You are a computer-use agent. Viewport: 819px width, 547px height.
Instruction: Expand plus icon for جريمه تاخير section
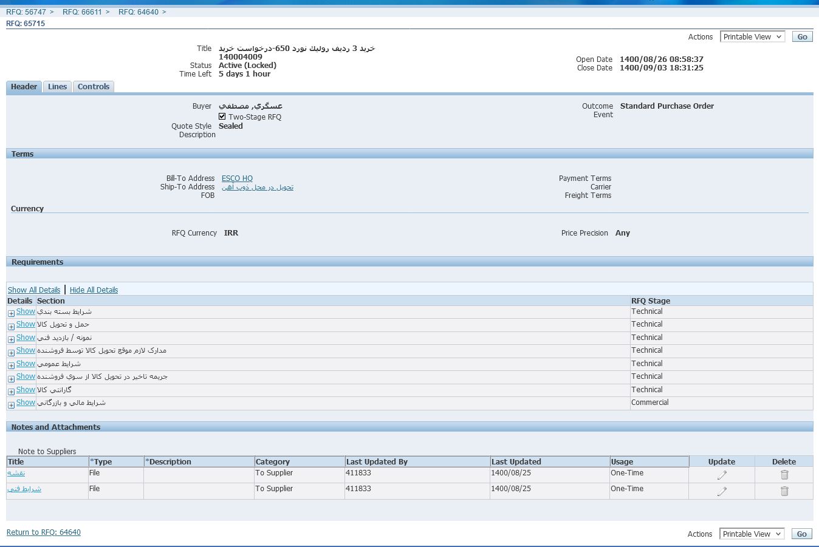point(11,379)
